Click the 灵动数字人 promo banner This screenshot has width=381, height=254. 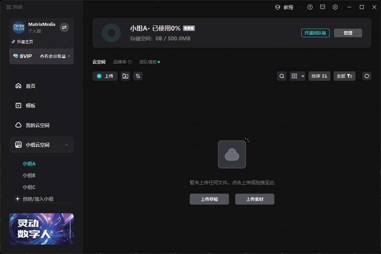[x=42, y=229]
